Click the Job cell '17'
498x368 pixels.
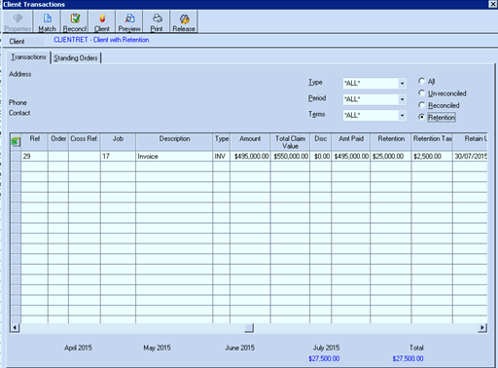(x=118, y=156)
